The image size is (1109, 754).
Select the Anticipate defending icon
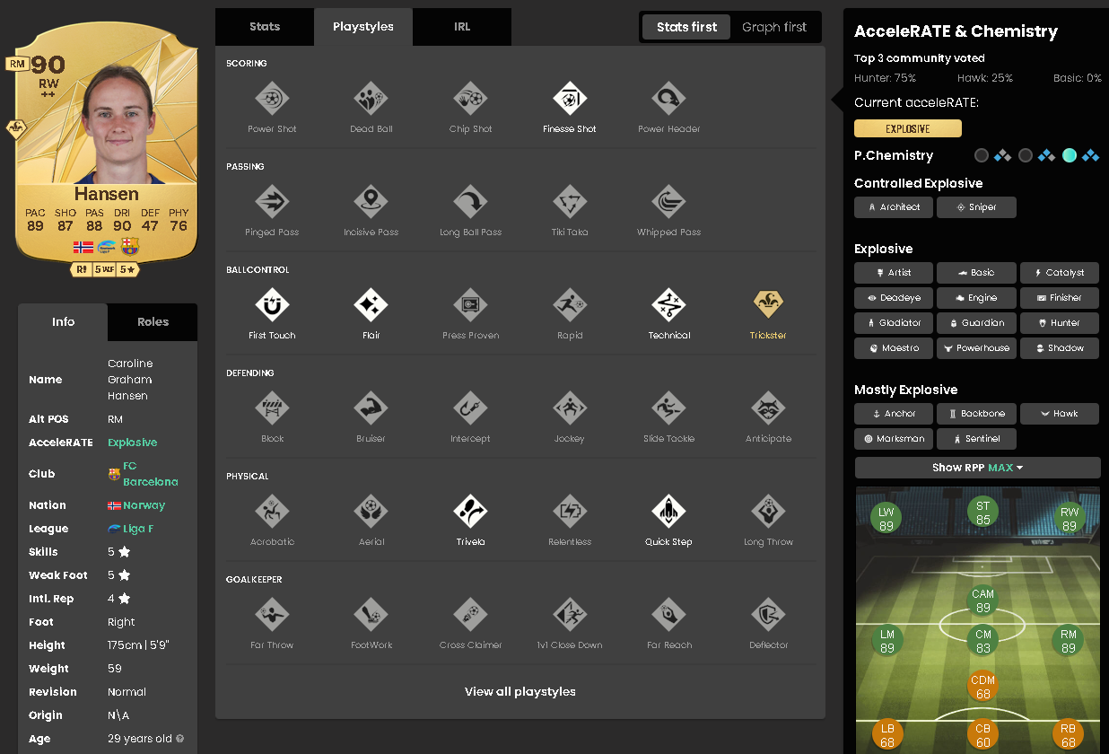(x=768, y=408)
